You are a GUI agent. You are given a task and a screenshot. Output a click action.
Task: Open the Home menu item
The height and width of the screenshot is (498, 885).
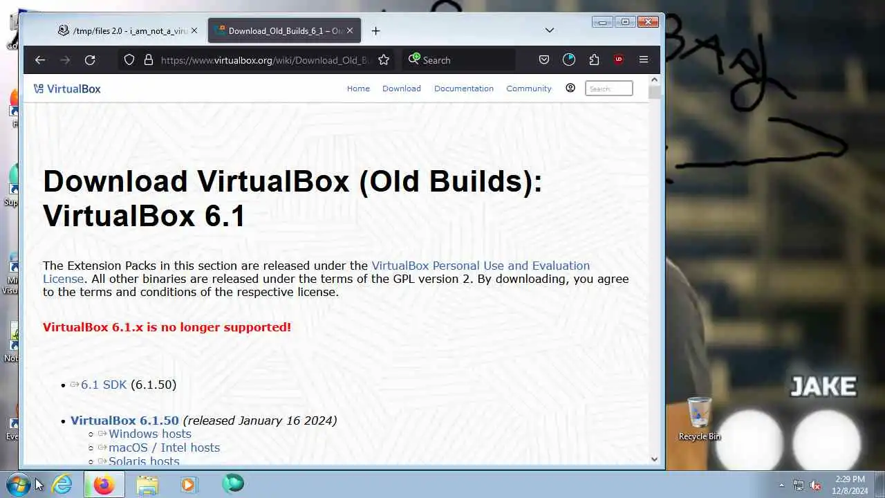pos(358,89)
